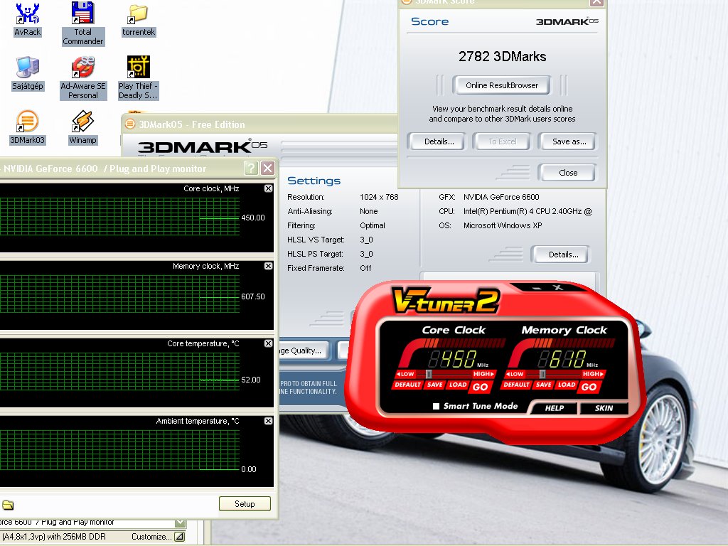Click LOAD under Memory Clock
This screenshot has width=728, height=546.
point(567,385)
